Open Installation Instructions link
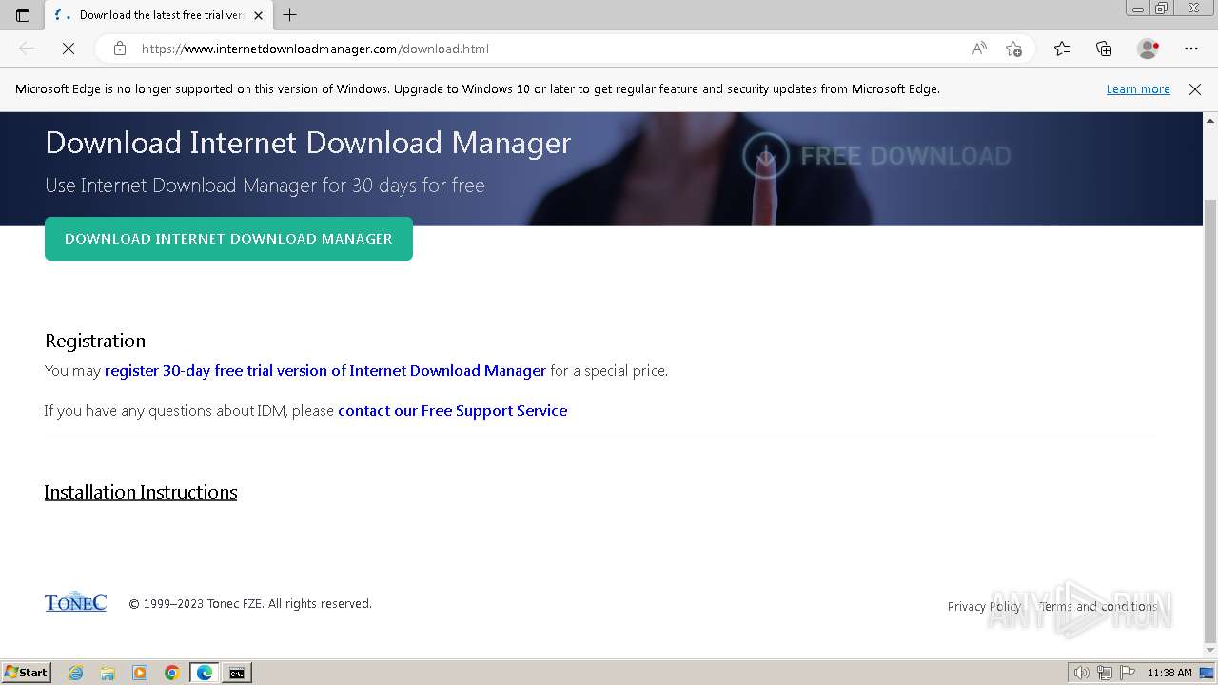This screenshot has width=1218, height=685. click(141, 492)
